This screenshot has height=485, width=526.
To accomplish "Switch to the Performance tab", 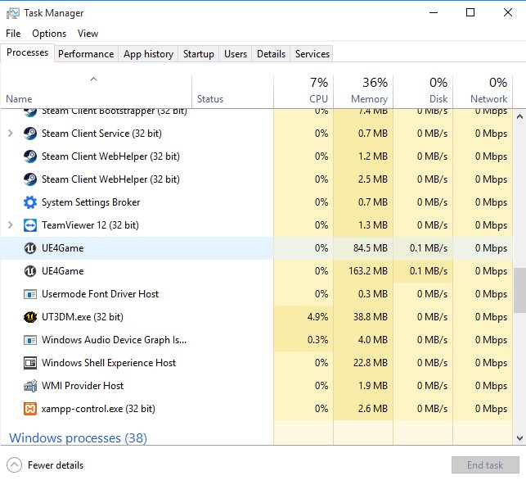I will point(86,54).
